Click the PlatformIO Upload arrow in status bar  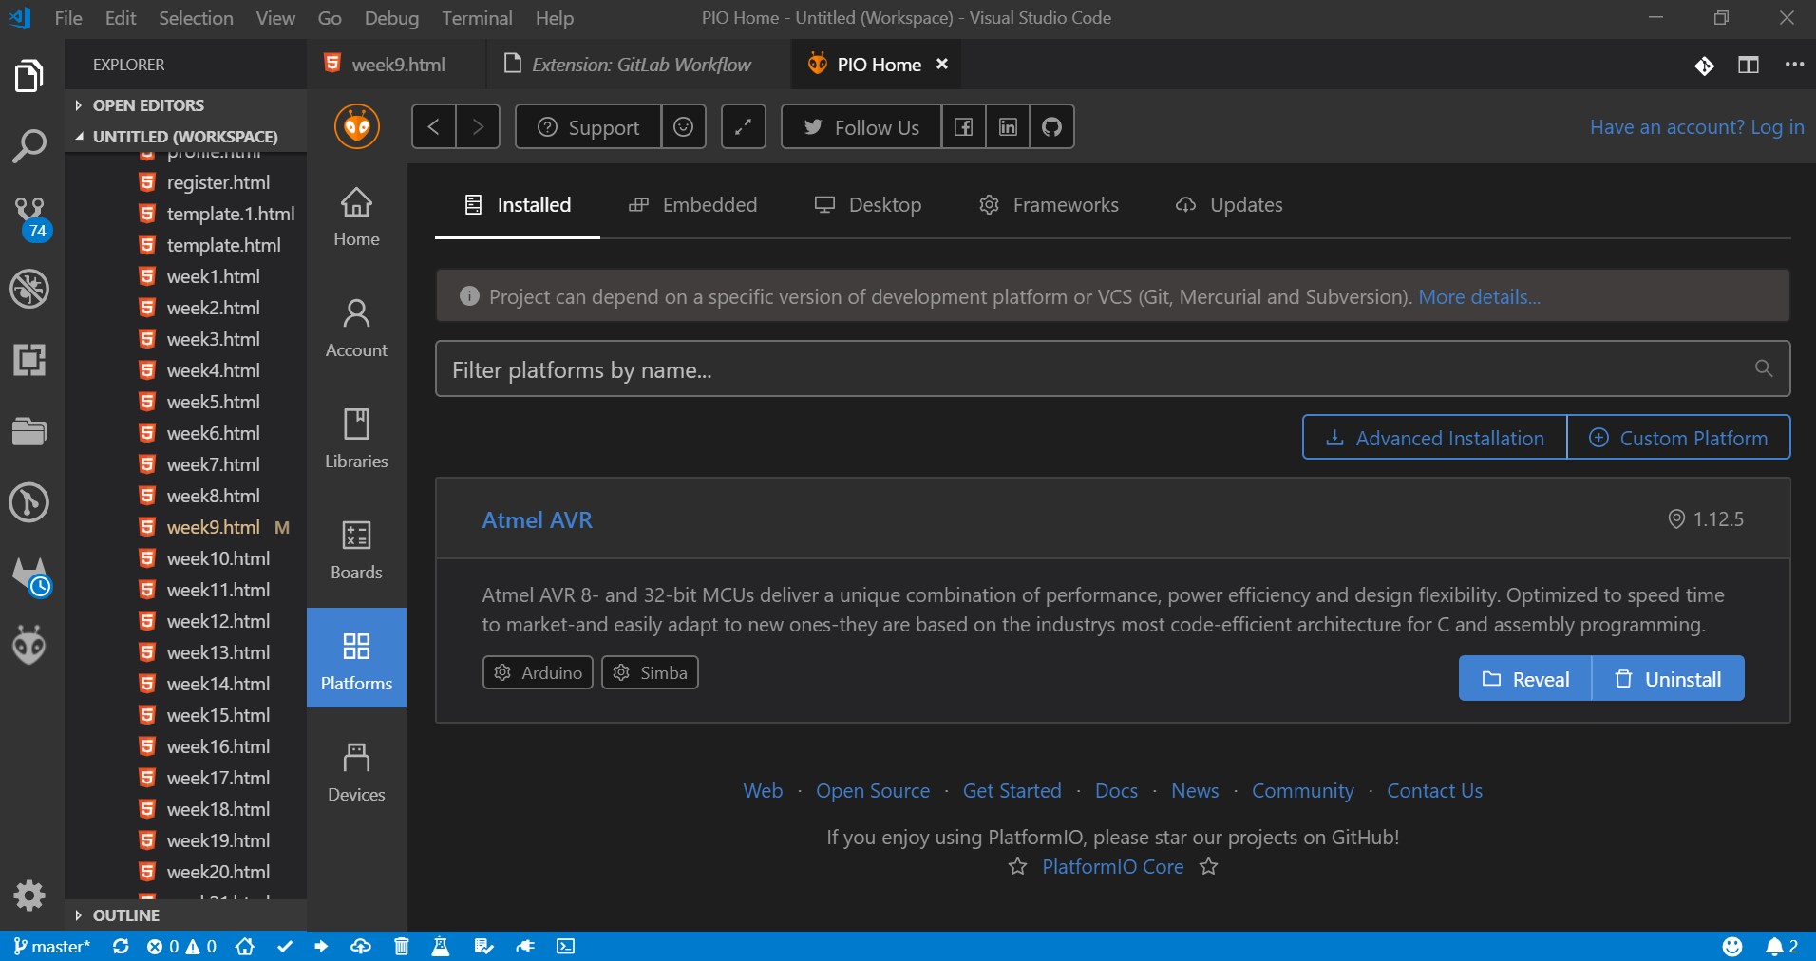click(x=321, y=946)
